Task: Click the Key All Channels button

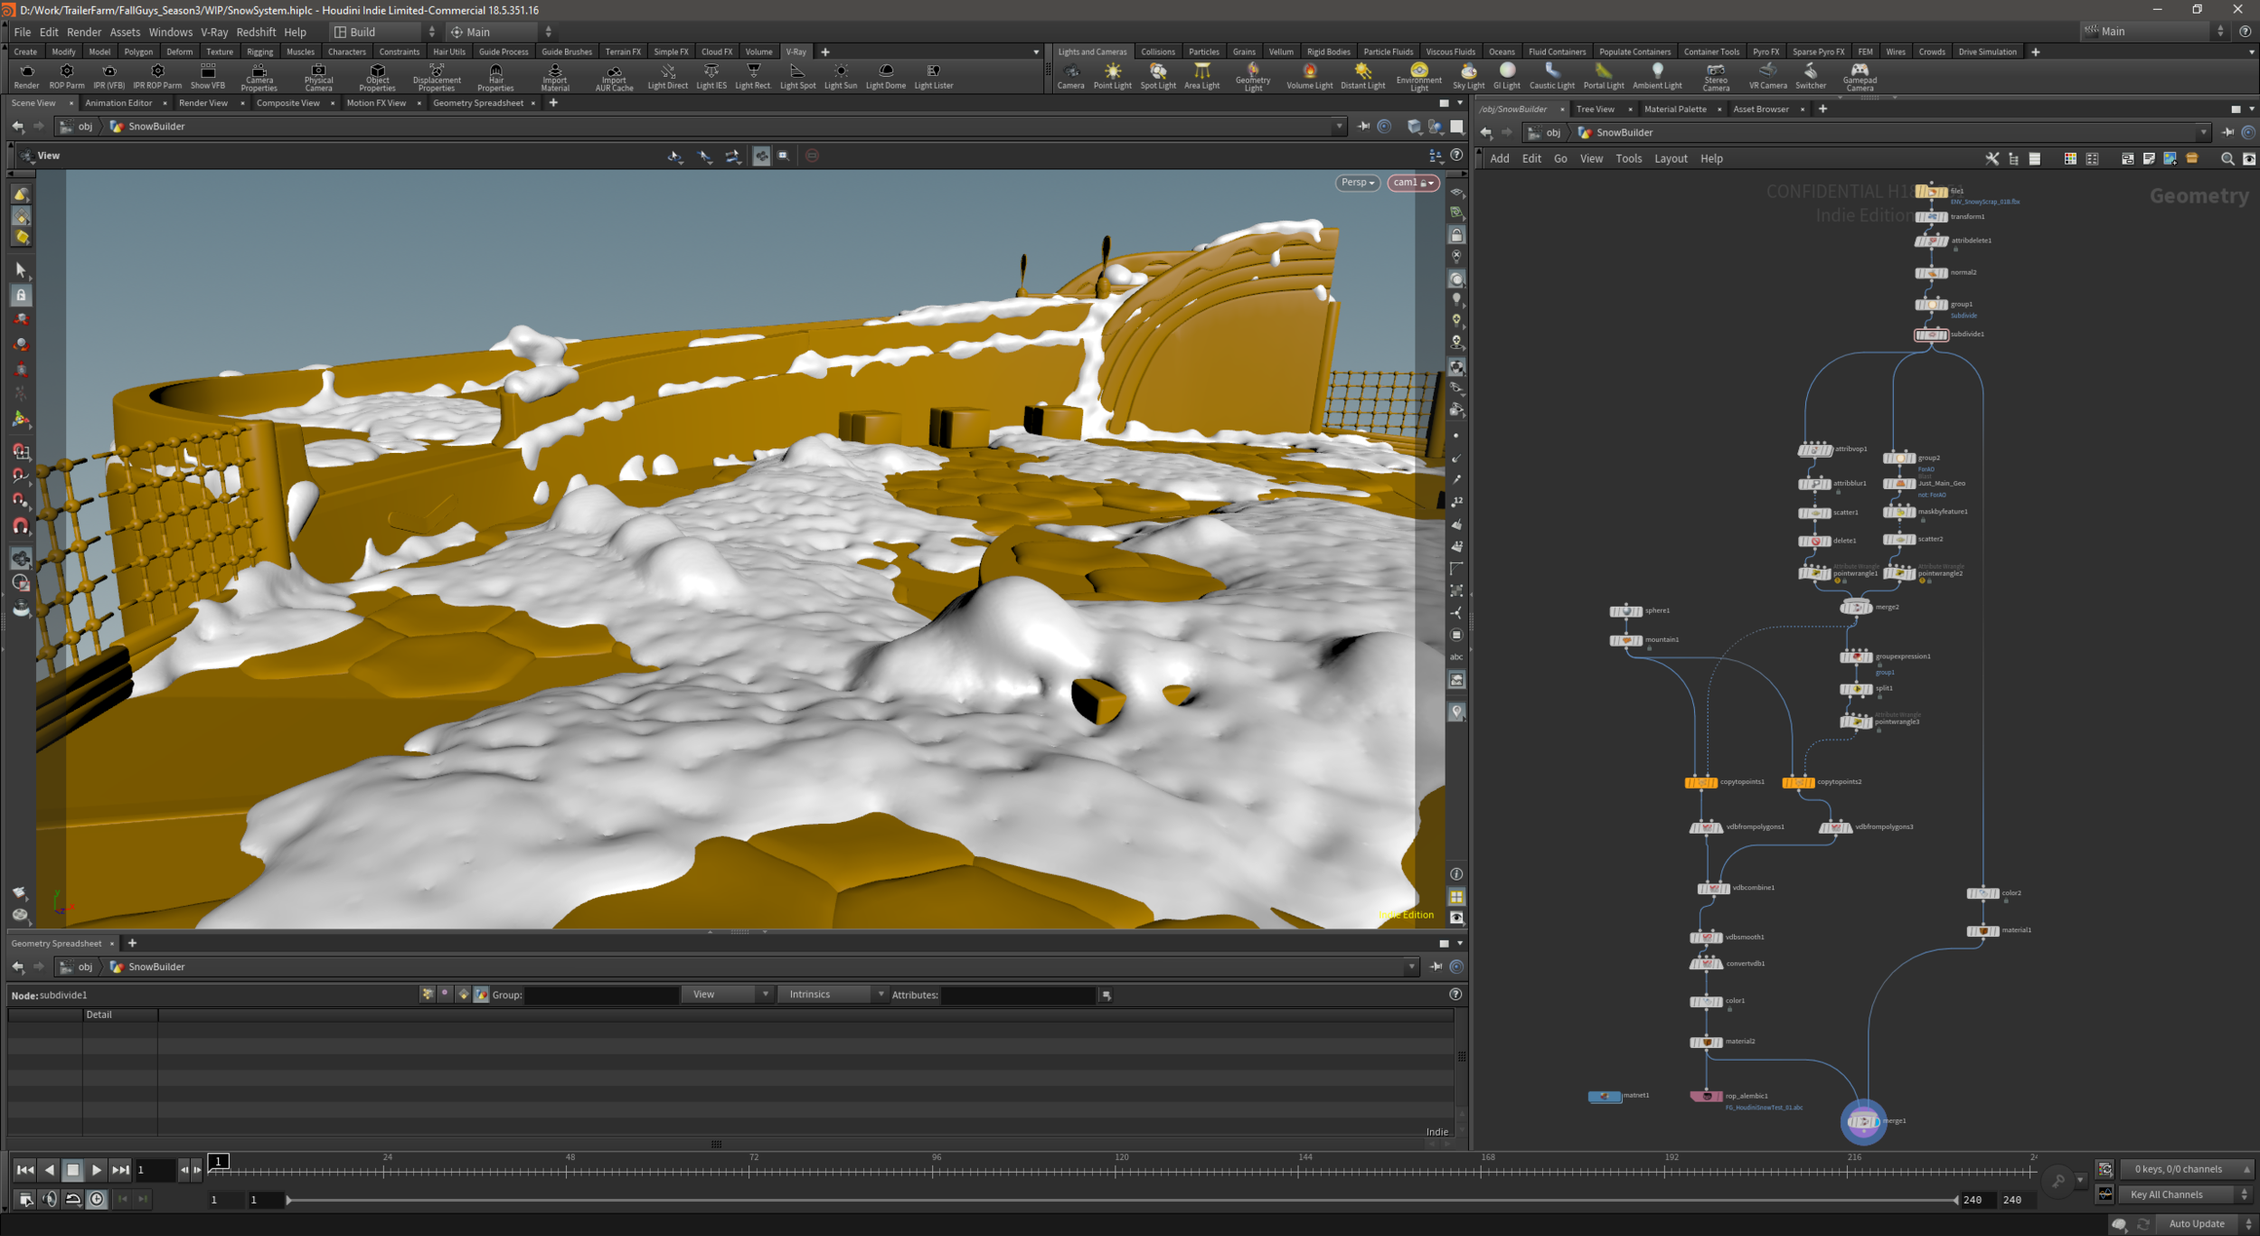Action: tap(2166, 1194)
